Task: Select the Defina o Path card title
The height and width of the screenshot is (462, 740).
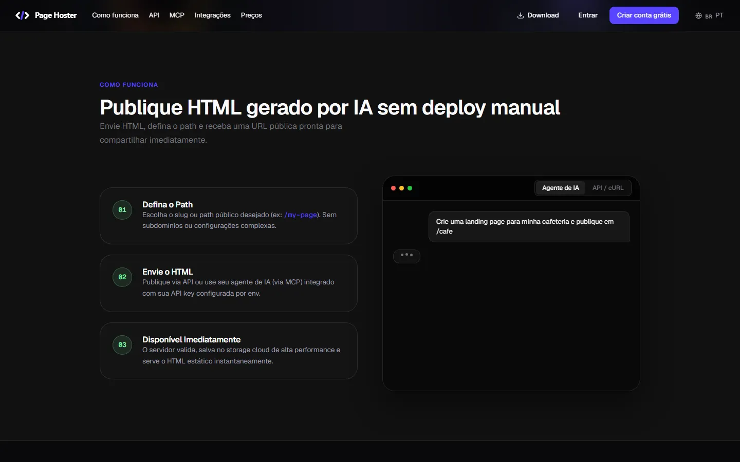Action: tap(168, 204)
